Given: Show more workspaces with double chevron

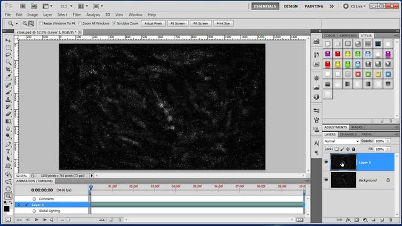Looking at the screenshot, I should click(332, 6).
